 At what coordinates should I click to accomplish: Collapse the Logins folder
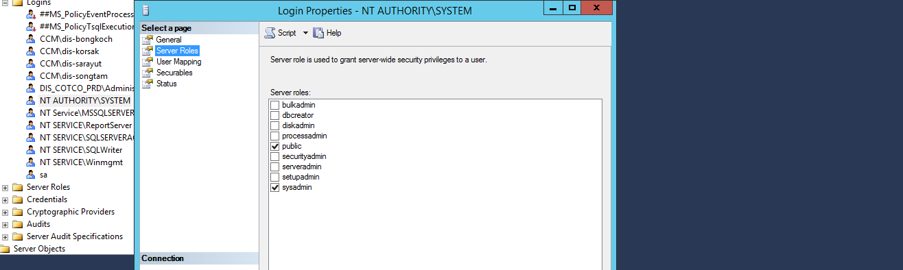(x=5, y=2)
